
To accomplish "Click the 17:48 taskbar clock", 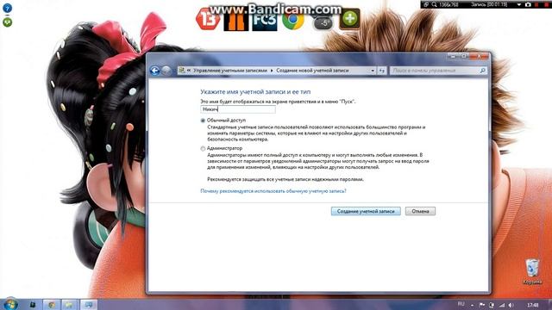I will point(533,305).
